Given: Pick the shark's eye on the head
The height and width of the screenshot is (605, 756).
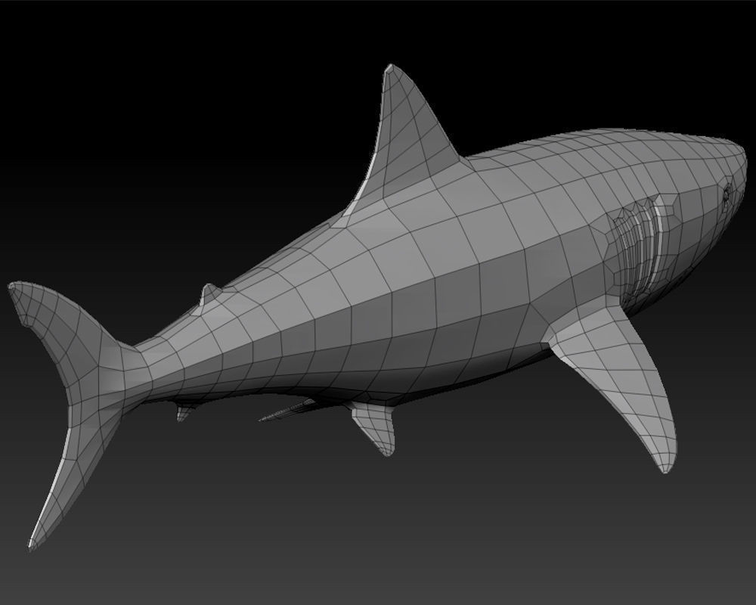Looking at the screenshot, I should (x=727, y=194).
